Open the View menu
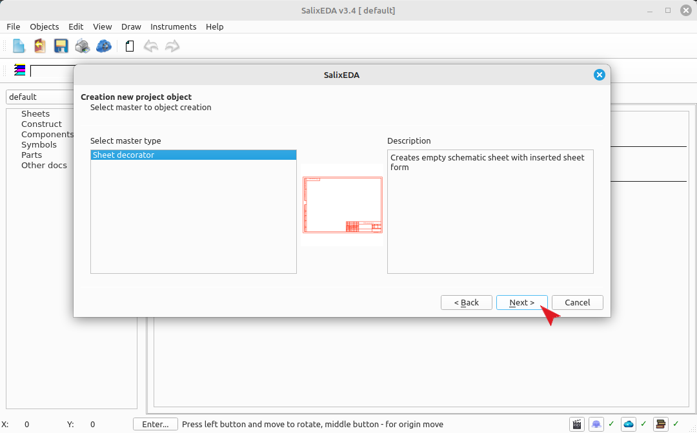 [x=102, y=26]
